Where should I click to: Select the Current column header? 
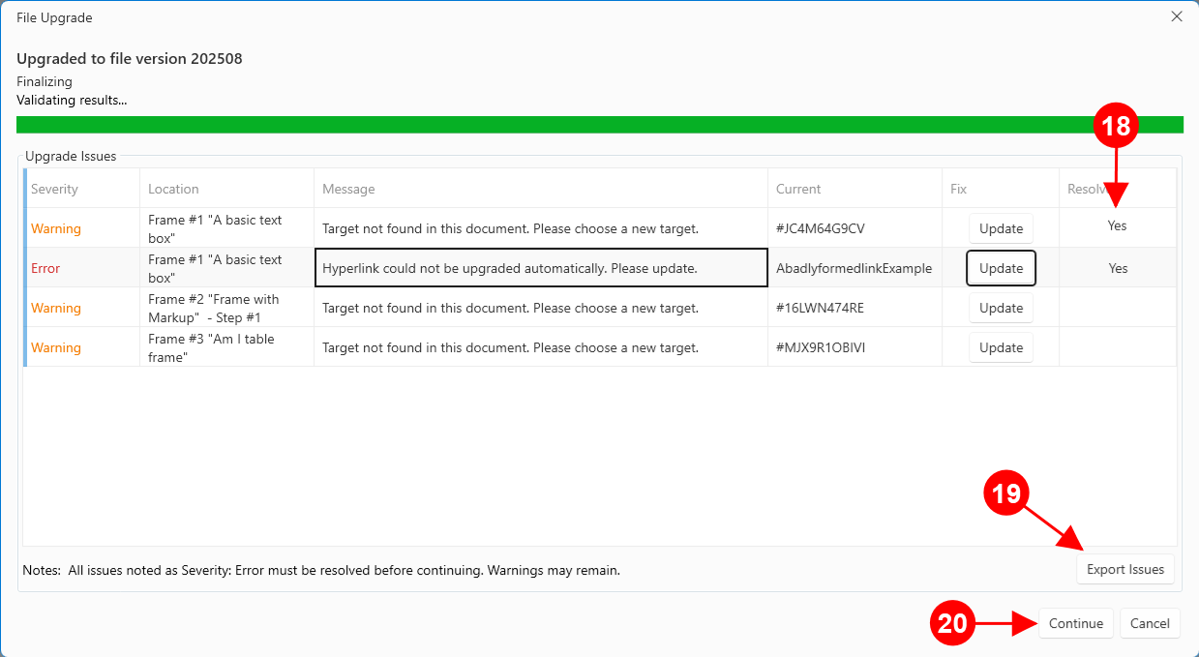coord(798,189)
